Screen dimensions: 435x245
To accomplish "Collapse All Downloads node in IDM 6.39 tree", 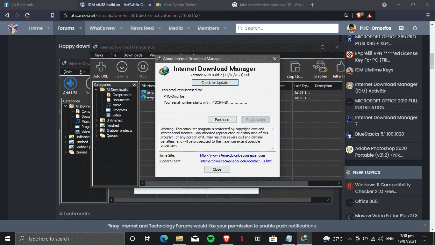I will pos(97,90).
